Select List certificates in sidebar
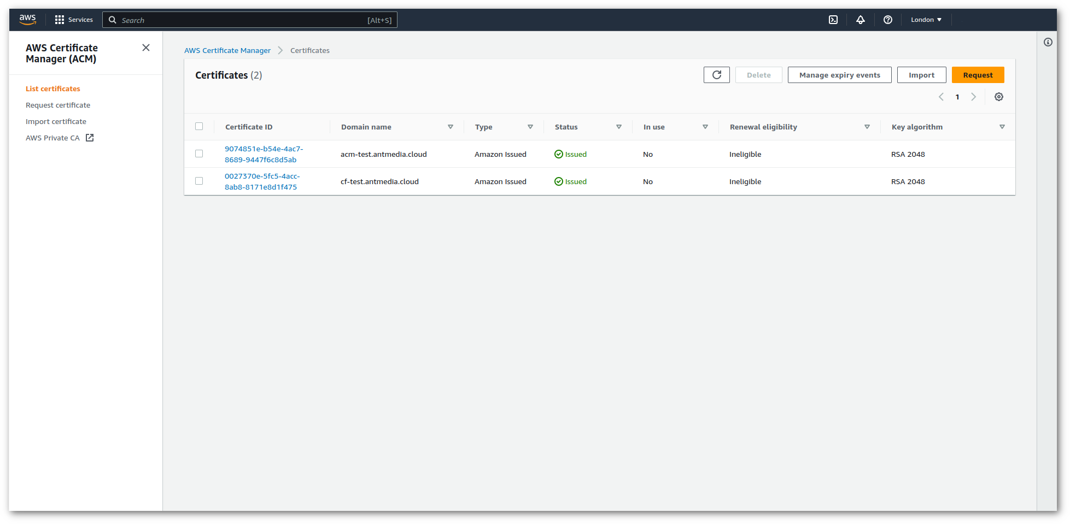The height and width of the screenshot is (524, 1070). 53,89
